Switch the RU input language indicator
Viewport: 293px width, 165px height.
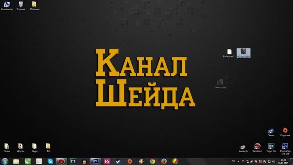233,161
